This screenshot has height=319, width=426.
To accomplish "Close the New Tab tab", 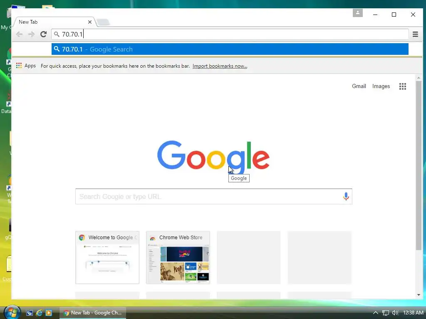I will 90,22.
